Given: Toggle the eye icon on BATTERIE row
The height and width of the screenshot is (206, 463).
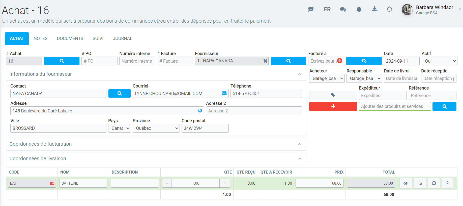Looking at the screenshot, I should (406, 183).
